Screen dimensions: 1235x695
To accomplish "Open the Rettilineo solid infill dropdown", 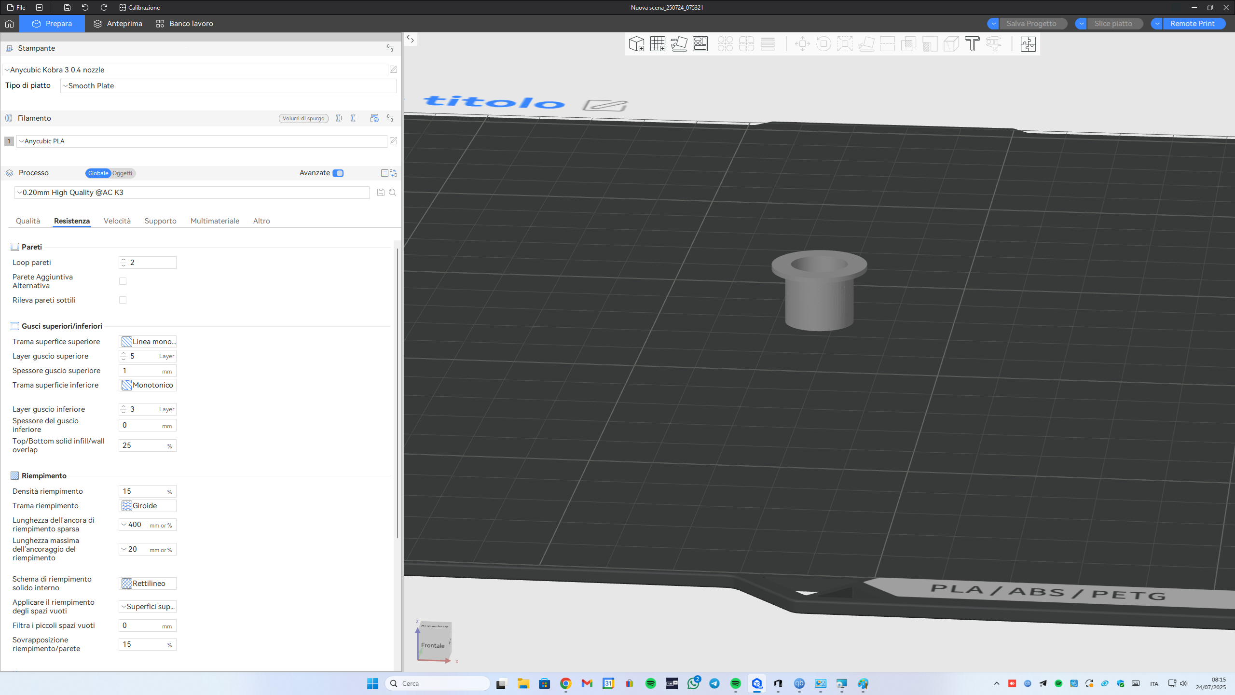I will pyautogui.click(x=148, y=584).
